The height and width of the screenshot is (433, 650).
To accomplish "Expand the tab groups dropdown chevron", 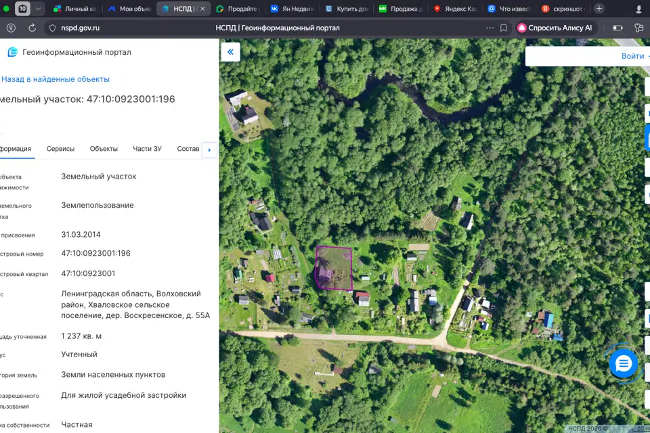I will coord(38,9).
